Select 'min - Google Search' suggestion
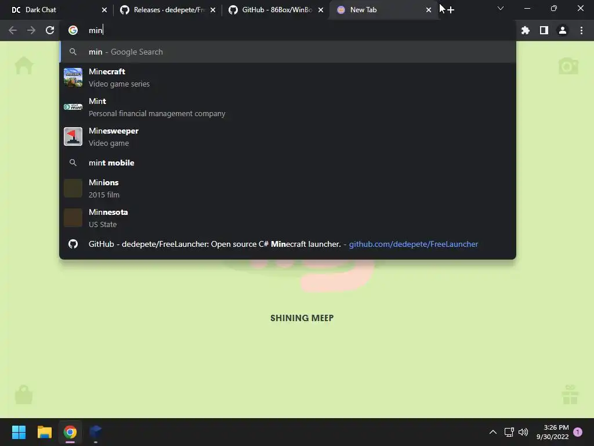594x446 pixels. coord(288,52)
